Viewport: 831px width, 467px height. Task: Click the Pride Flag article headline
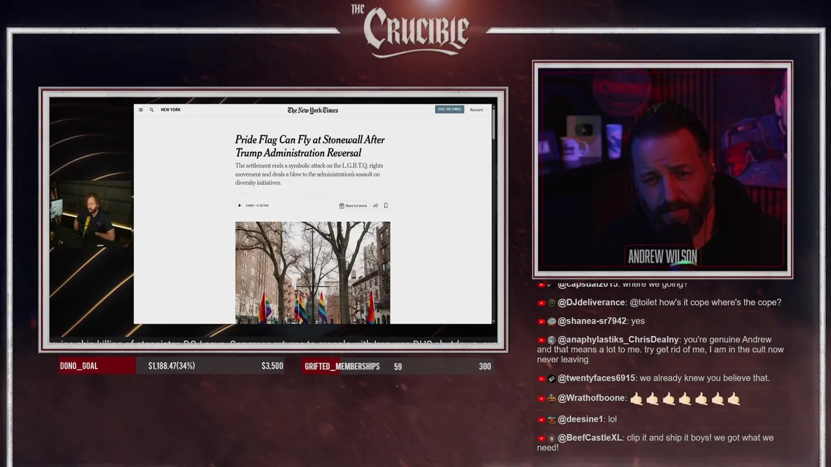(x=310, y=147)
